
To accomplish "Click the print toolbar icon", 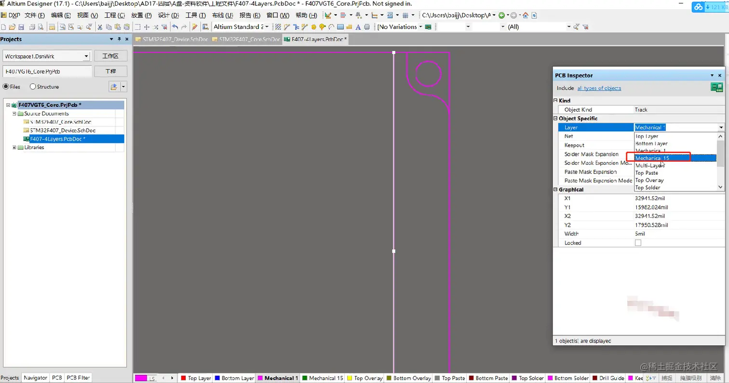I will [33, 27].
